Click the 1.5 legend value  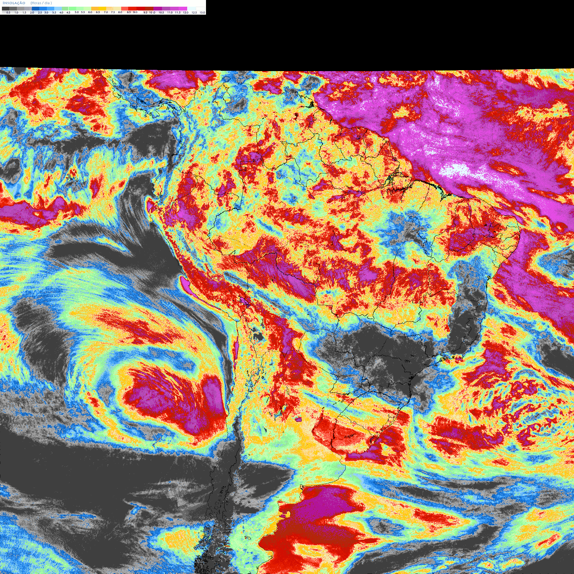click(24, 12)
